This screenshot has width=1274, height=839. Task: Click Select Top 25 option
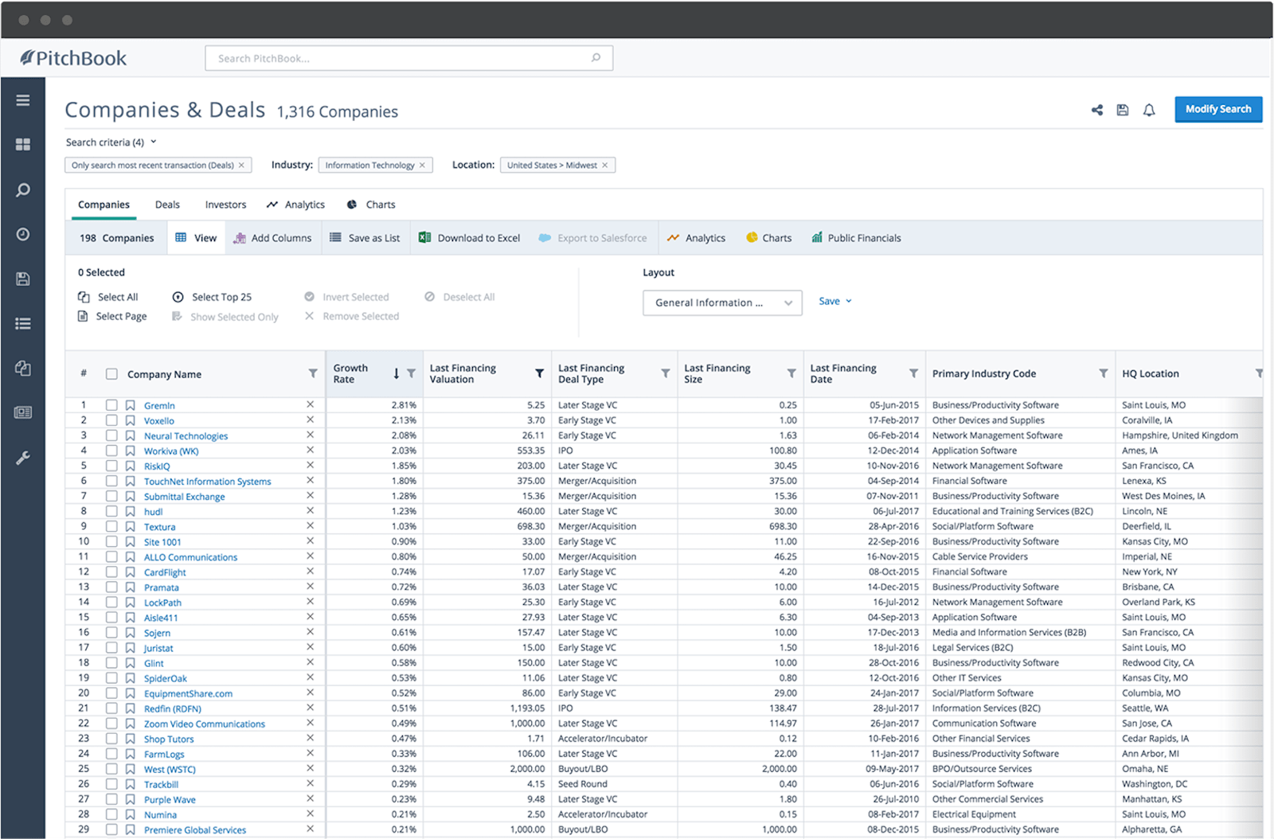(212, 297)
